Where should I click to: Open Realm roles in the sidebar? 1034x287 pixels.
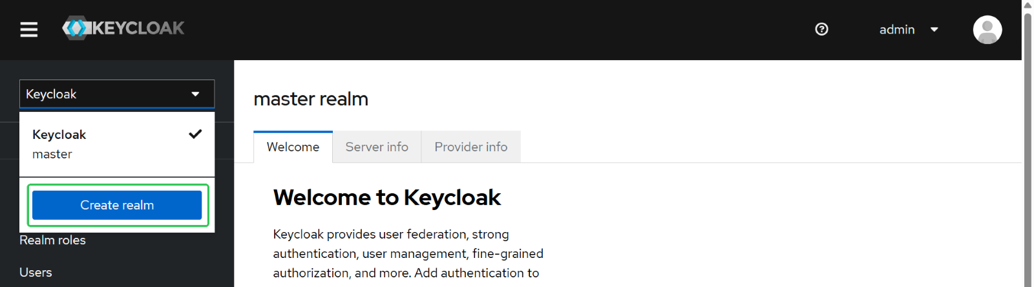click(52, 240)
